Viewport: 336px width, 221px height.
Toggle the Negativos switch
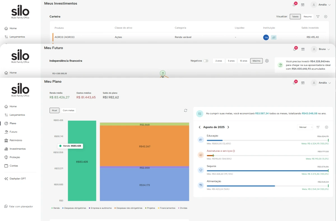206,61
